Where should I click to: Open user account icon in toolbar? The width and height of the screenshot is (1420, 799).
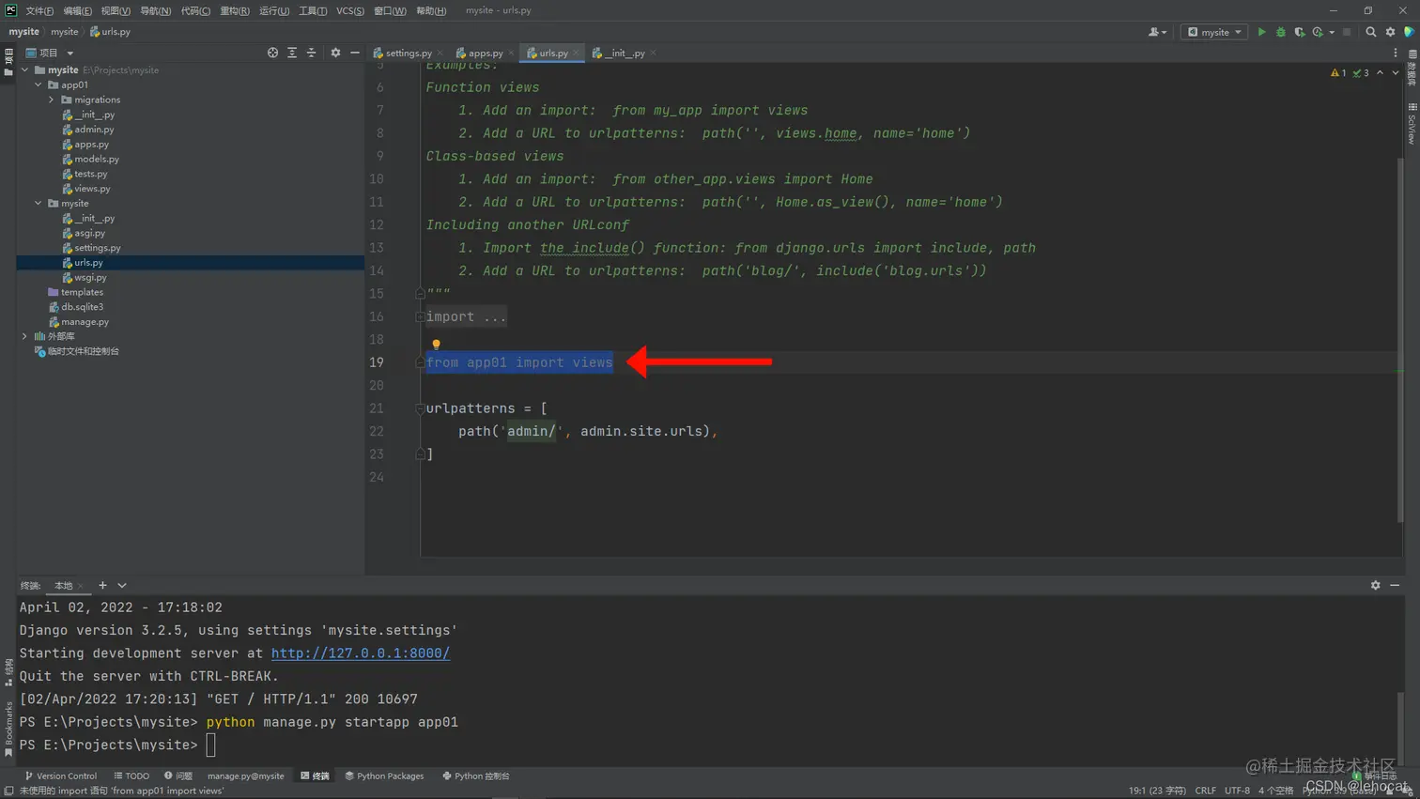click(1157, 32)
